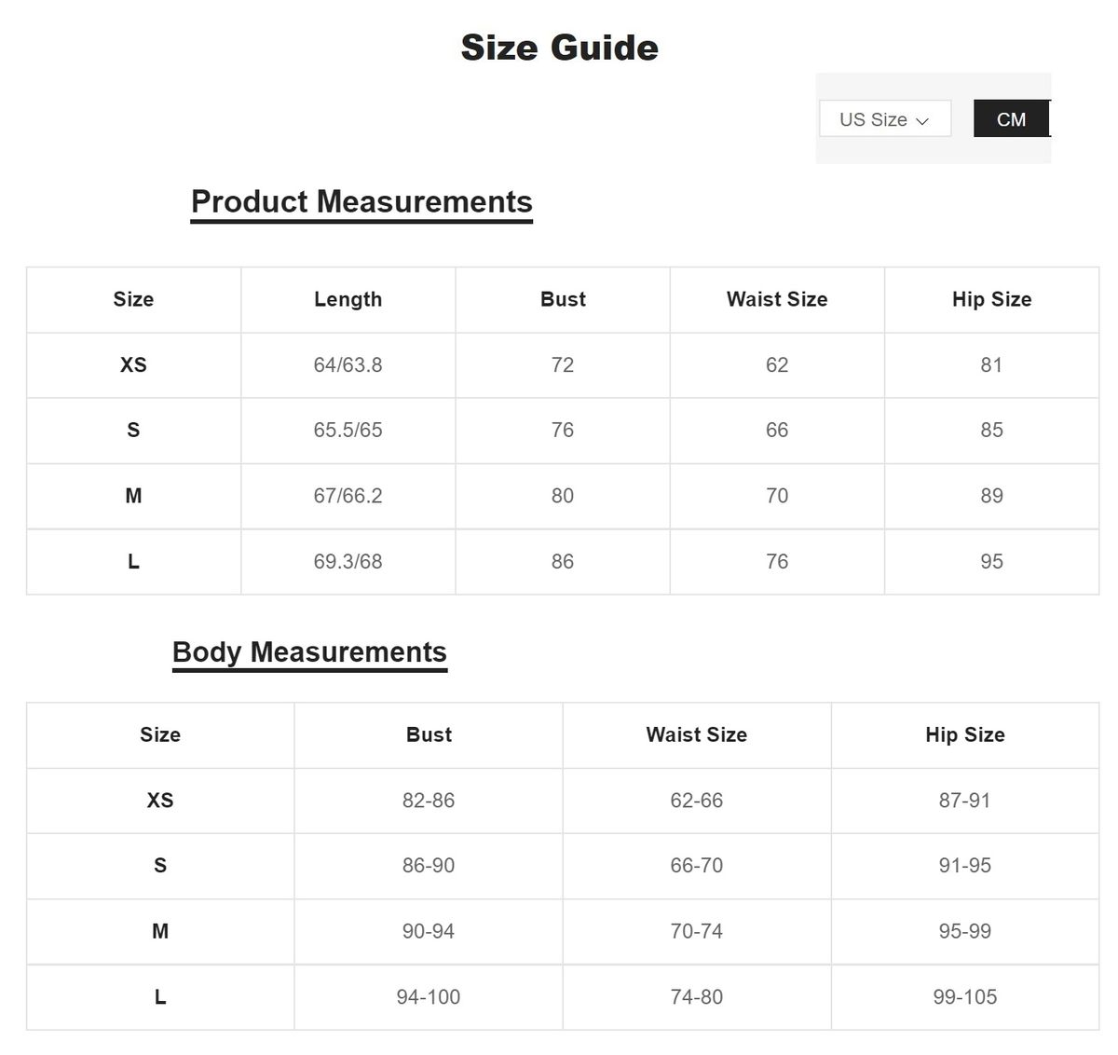Click Bust header in Product Measurements table
This screenshot has height=1055, width=1118.
[x=563, y=299]
